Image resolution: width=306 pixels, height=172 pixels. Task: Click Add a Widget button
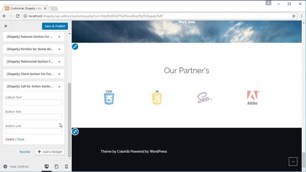click(50, 152)
